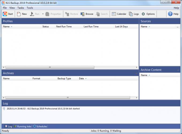Switch to the Running Jobs tab
Image resolution: width=182 pixels, height=134 pixels.
(23, 126)
